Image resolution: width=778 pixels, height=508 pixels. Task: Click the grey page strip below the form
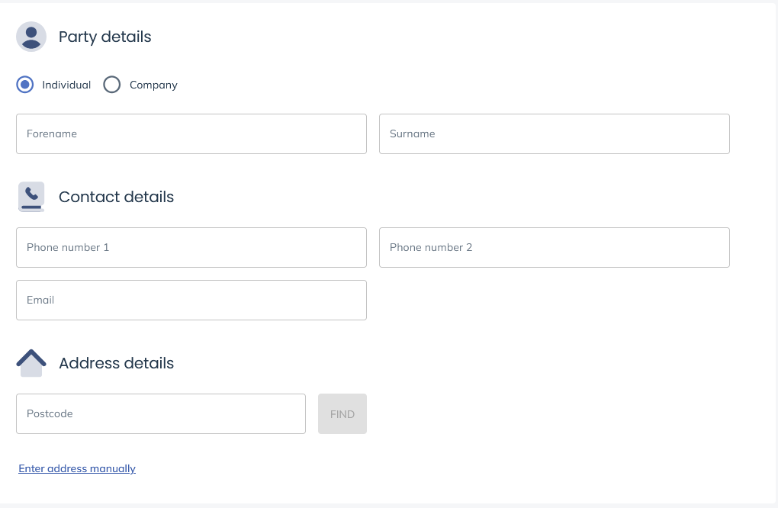[389, 506]
